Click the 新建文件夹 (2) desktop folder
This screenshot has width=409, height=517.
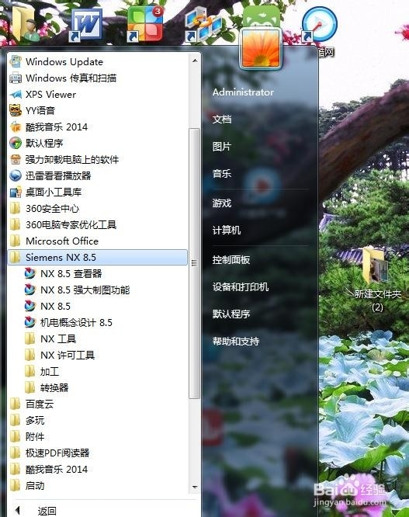[377, 279]
